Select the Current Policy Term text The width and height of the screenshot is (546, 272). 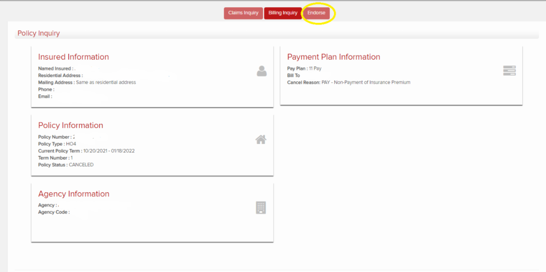(x=86, y=150)
